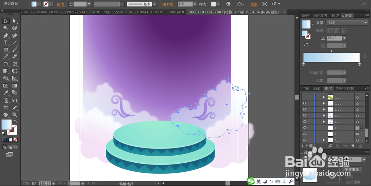The height and width of the screenshot is (186, 371).
Task: Select the Eyedropper tool
Action: point(6,93)
